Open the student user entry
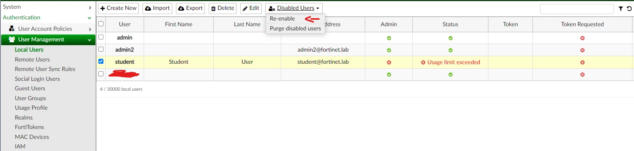The height and width of the screenshot is (151, 634). pos(125,62)
